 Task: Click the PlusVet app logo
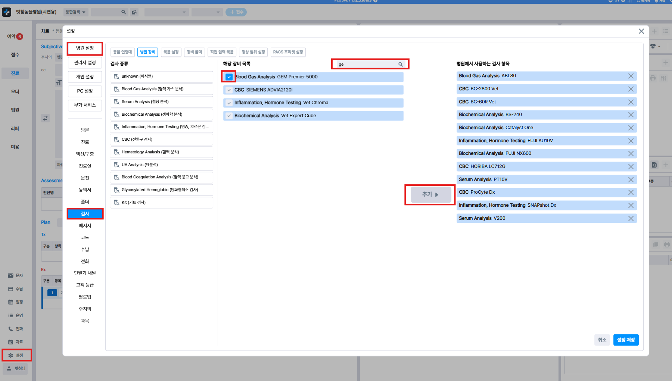(7, 12)
